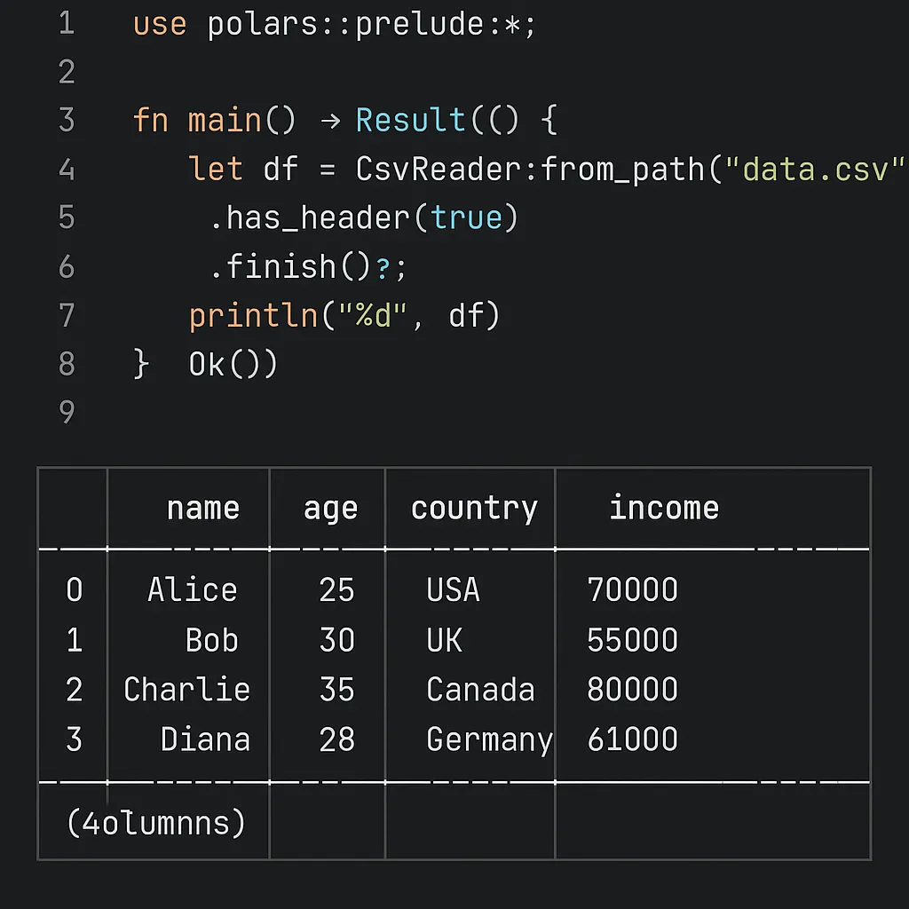Select the 'Charlie' name cell
This screenshot has height=909, width=909.
[x=186, y=689]
